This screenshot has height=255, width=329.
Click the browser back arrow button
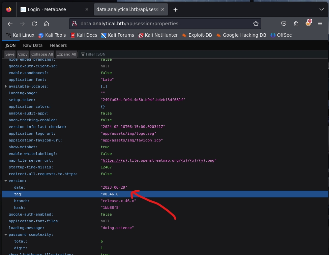pyautogui.click(x=10, y=24)
